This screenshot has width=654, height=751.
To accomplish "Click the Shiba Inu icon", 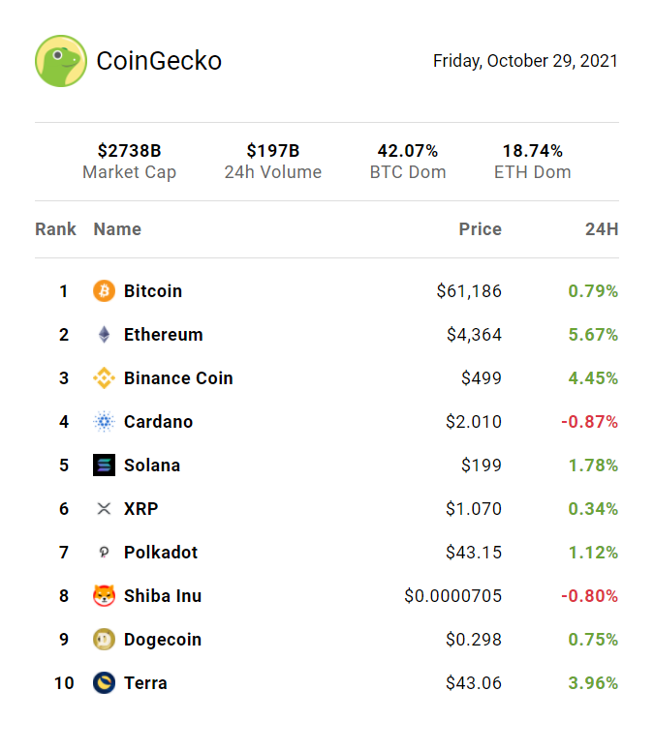I will pos(104,596).
